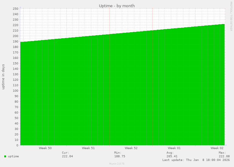Image resolution: width=234 pixels, height=167 pixels.
Task: Click the 'Max:' column header
Action: click(x=222, y=153)
